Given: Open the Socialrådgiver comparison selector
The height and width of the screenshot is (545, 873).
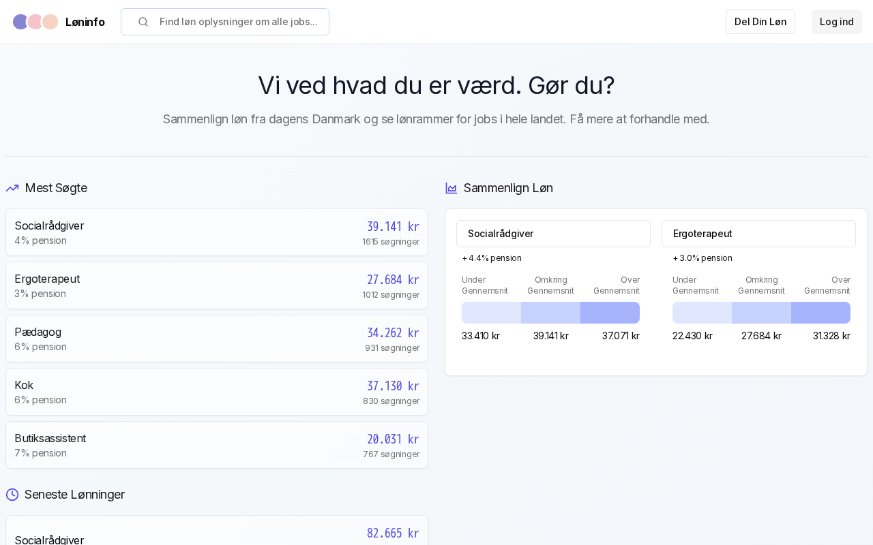Looking at the screenshot, I should tap(553, 234).
